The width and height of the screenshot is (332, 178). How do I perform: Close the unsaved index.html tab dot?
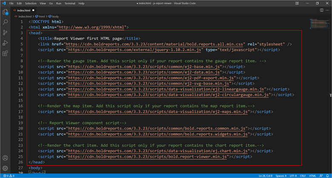[33, 10]
